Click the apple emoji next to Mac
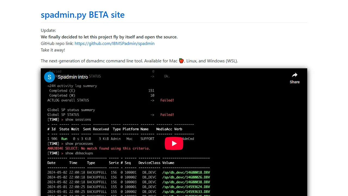The width and height of the screenshot is (348, 196). (181, 61)
